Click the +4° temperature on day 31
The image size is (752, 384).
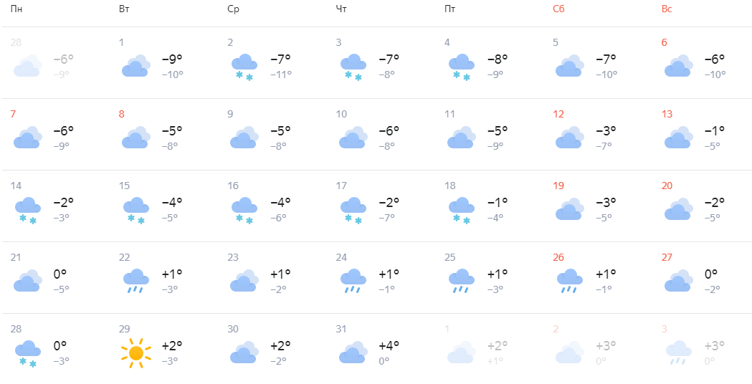pos(389,345)
